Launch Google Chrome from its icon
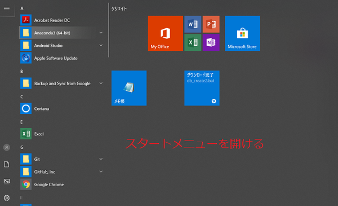The height and width of the screenshot is (206, 338). [26, 185]
